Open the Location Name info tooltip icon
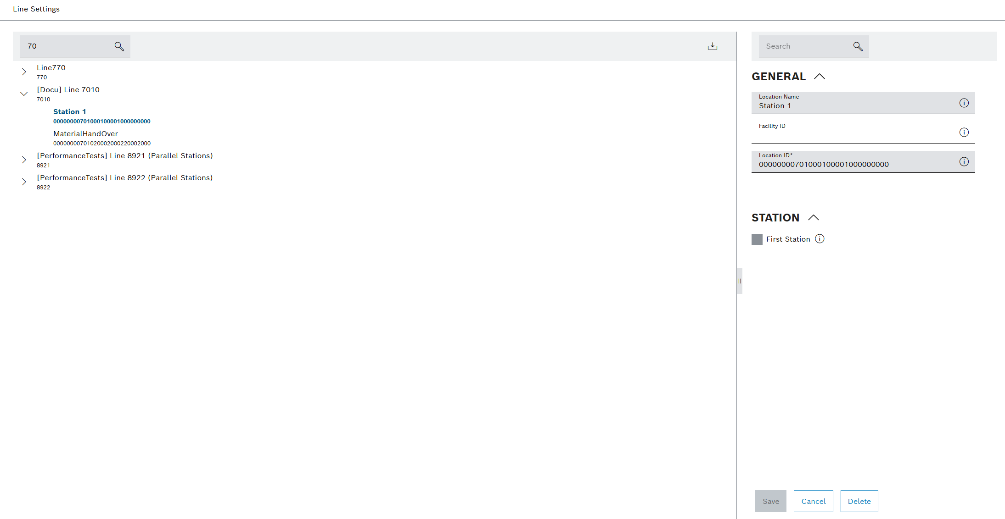Viewport: 1005px width, 519px height. coord(964,103)
